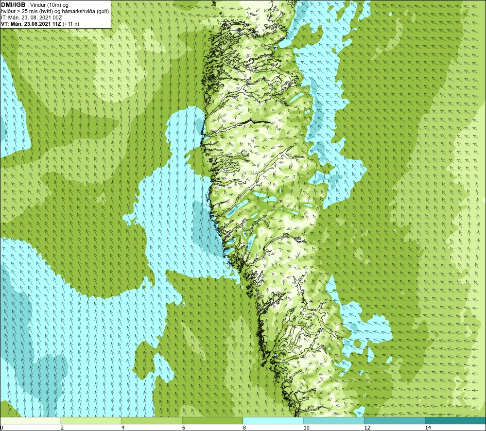Click the light cyan 8–10 m/s swatch
486x431 pixels.
pyautogui.click(x=273, y=420)
